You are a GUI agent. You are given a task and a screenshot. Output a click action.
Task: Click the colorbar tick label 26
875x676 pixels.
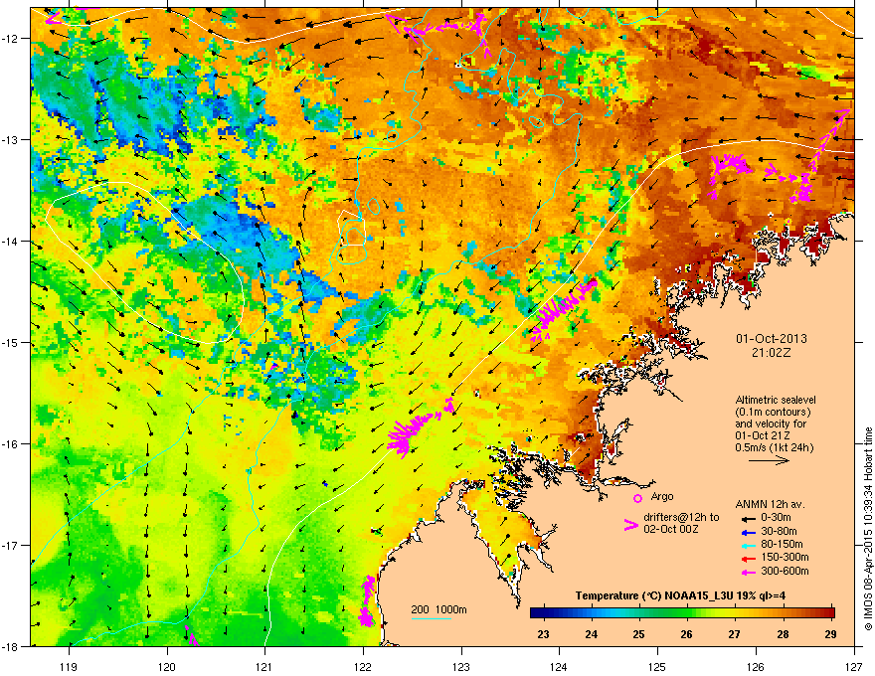point(687,634)
